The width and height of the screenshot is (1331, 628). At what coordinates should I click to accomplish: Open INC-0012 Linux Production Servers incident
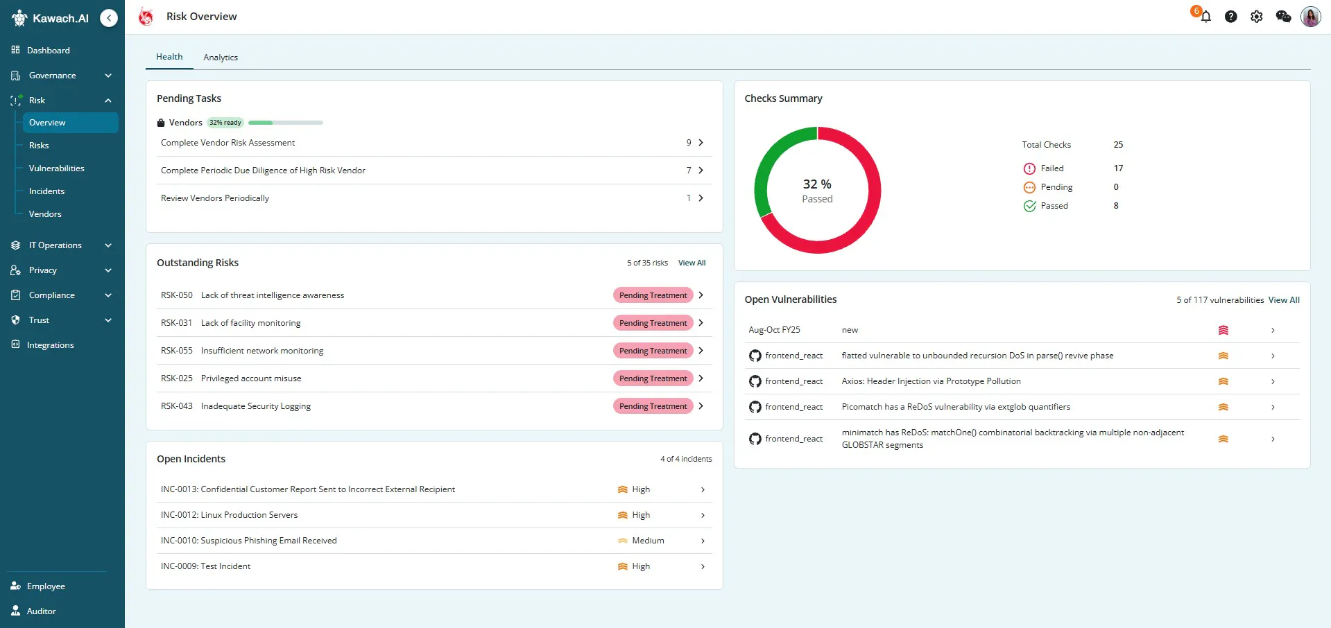point(434,515)
